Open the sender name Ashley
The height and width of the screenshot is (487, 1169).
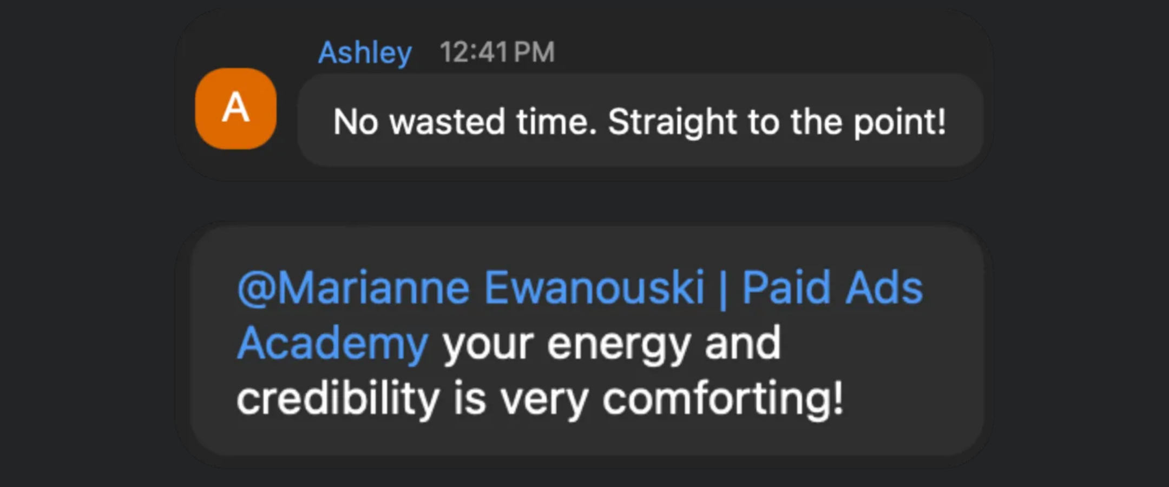click(x=365, y=53)
